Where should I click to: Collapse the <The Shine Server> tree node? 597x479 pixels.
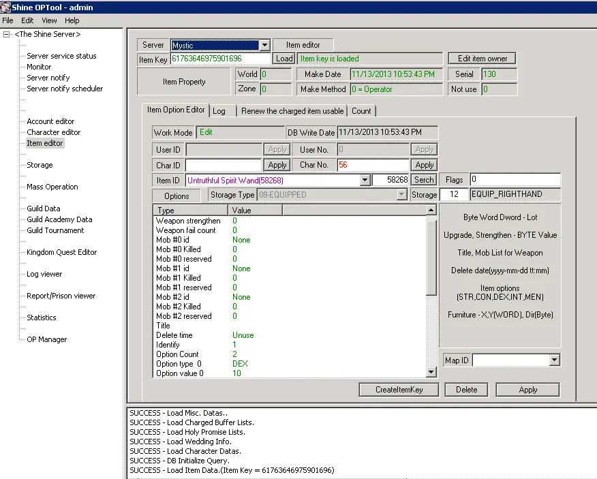click(6, 34)
